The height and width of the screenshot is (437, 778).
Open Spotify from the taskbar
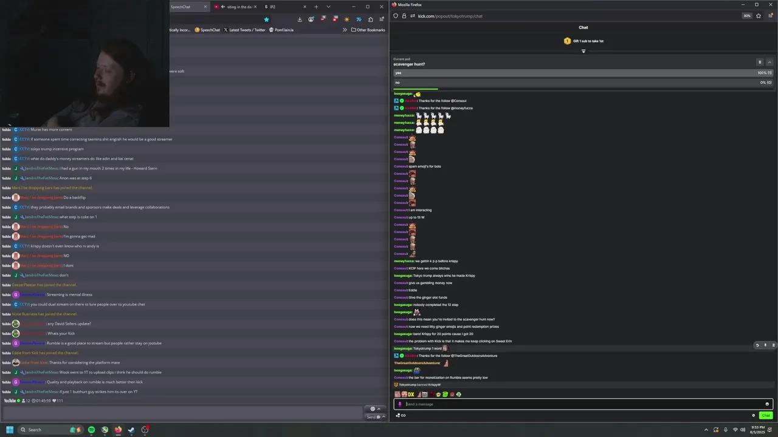coord(91,430)
